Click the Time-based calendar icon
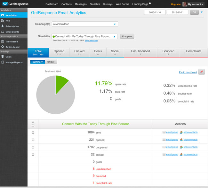 [x=3, y=41]
